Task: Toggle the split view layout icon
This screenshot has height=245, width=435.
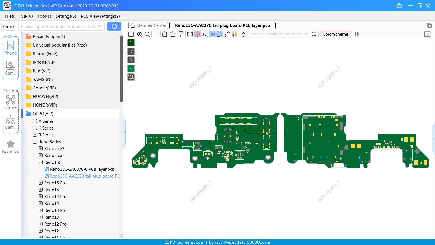Action: (x=131, y=34)
